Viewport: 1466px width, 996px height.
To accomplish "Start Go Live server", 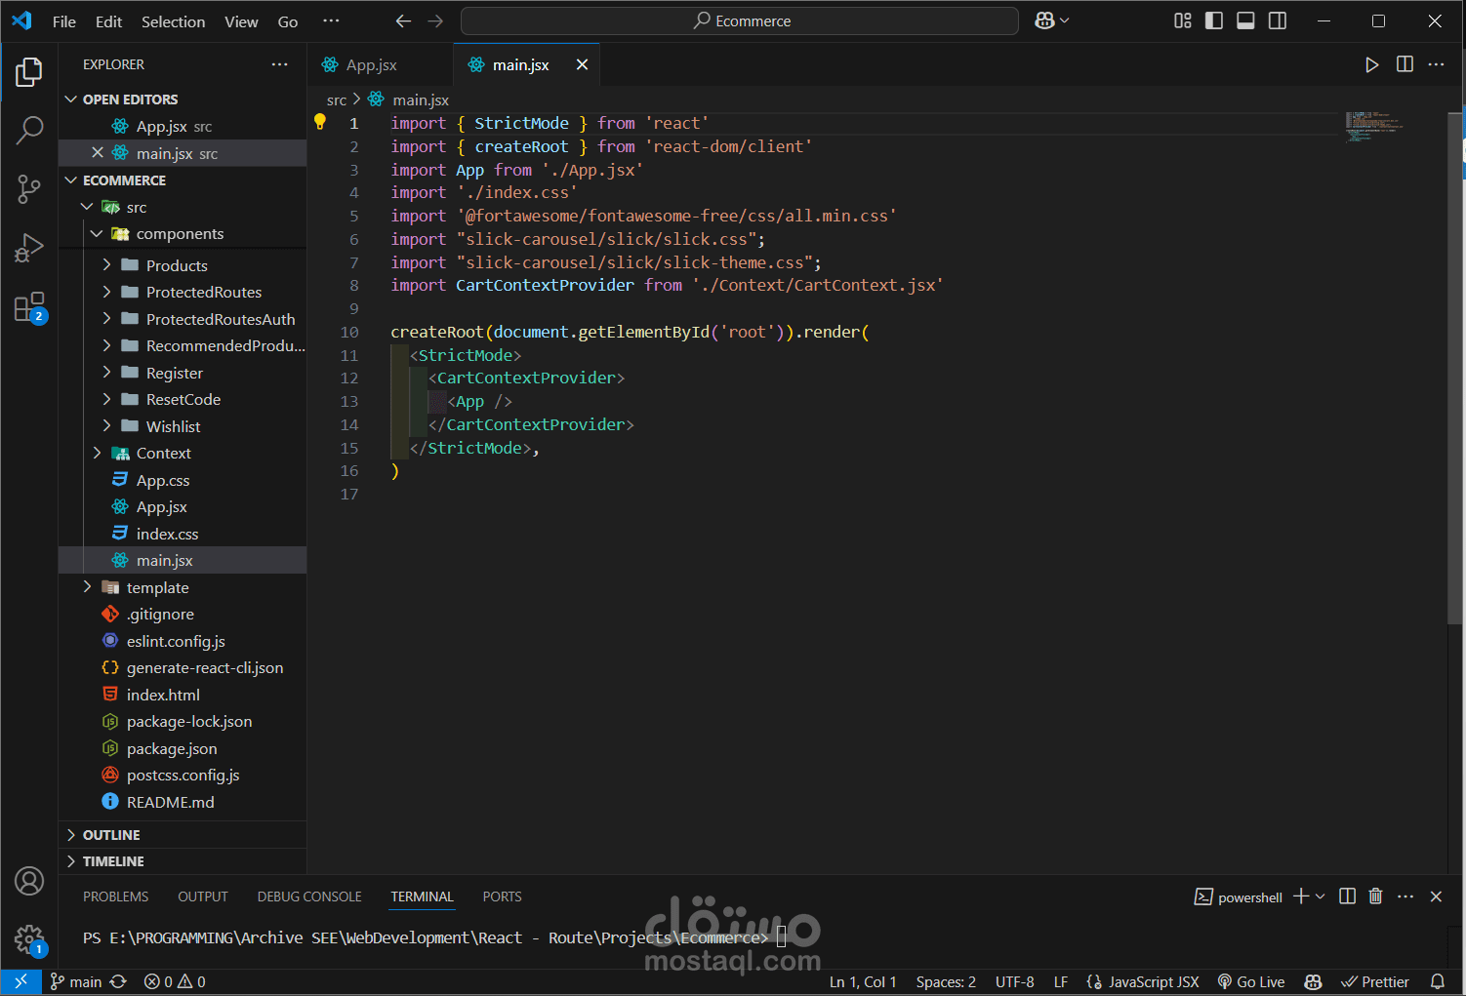I will (1251, 982).
